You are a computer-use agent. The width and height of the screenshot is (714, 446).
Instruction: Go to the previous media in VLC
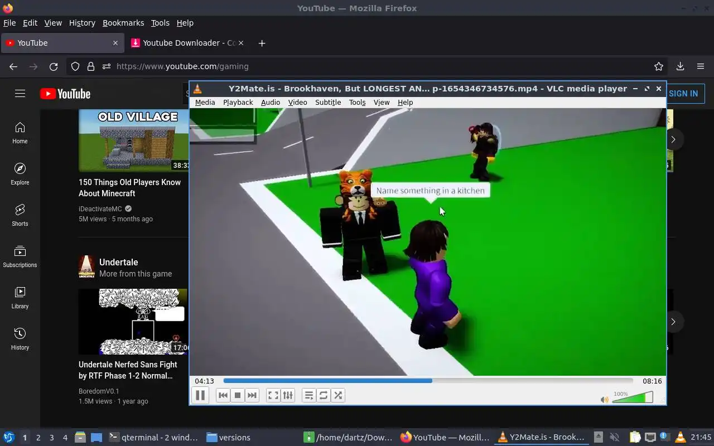tap(223, 395)
